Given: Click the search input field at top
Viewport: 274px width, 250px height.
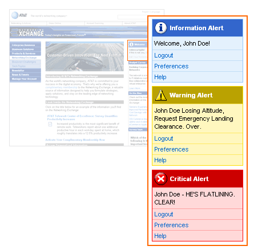Looking at the screenshot, I should click(x=133, y=17).
